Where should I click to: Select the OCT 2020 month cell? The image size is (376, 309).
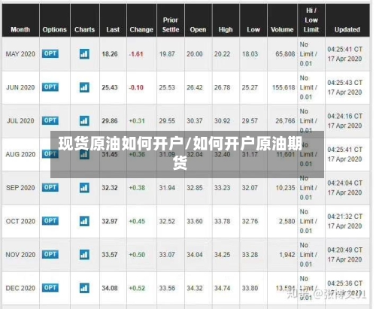pos(20,221)
